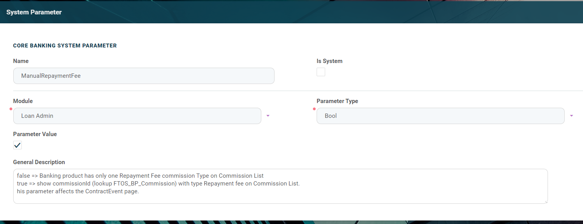
Task: Click the red required marker beside Parameter Type
Action: pos(314,109)
